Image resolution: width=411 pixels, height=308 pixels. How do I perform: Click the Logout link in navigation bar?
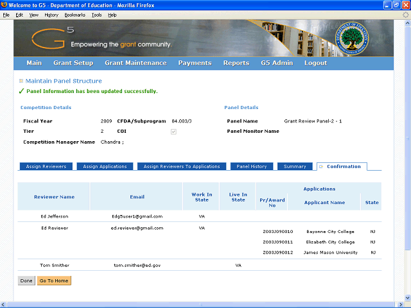point(315,63)
